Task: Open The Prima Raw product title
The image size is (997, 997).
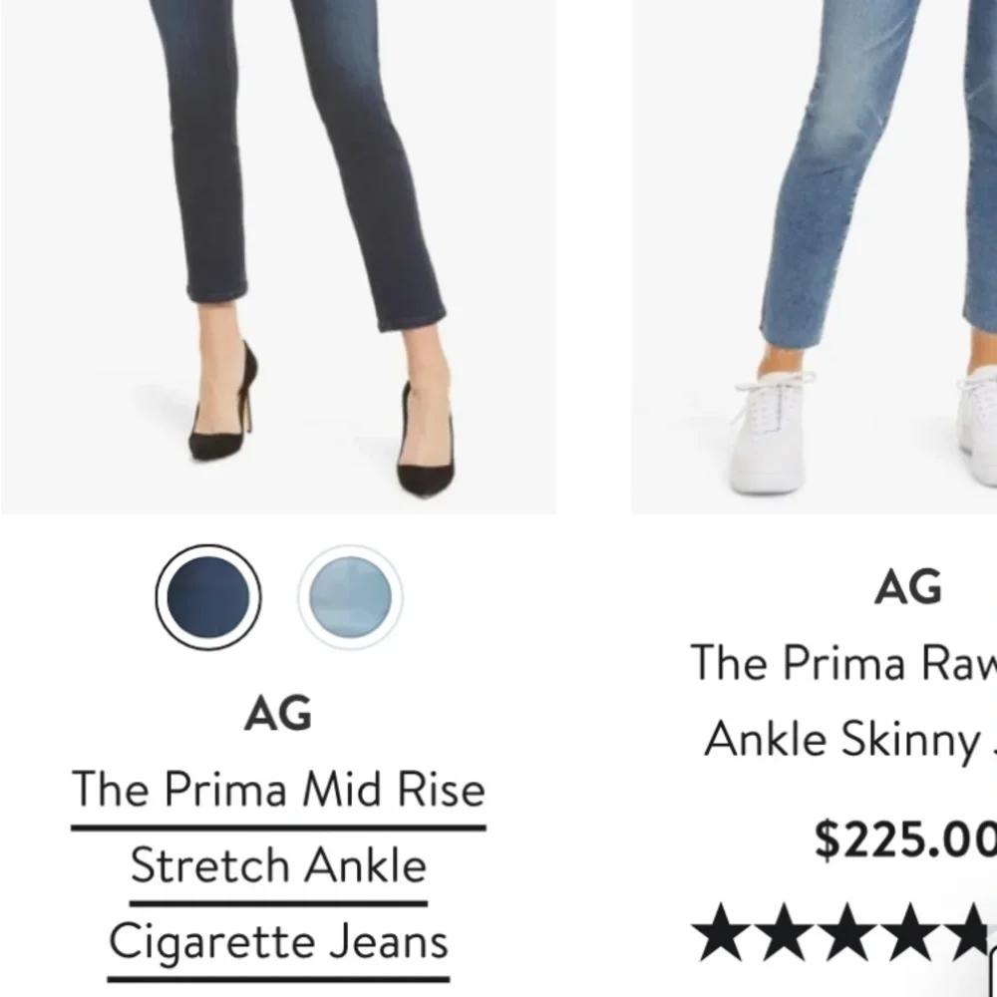Action: pos(843,663)
